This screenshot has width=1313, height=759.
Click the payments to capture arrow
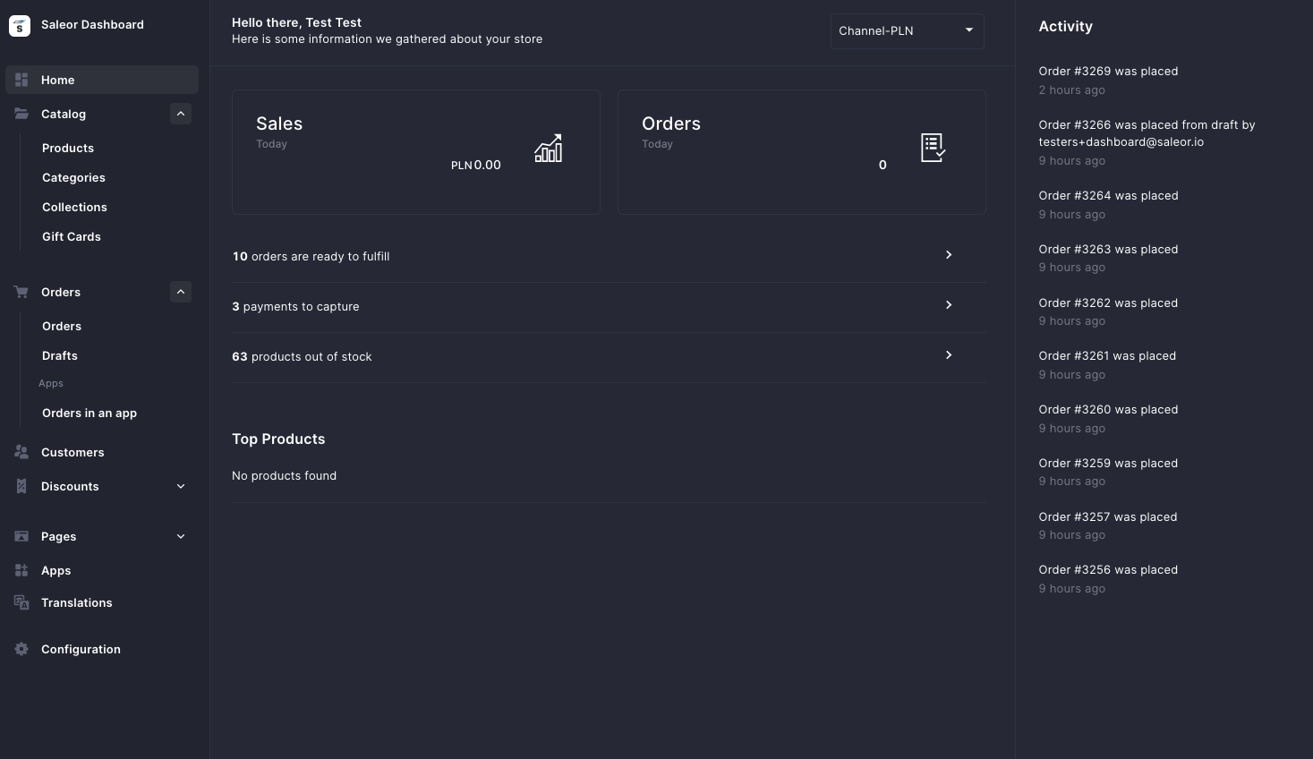(x=948, y=305)
